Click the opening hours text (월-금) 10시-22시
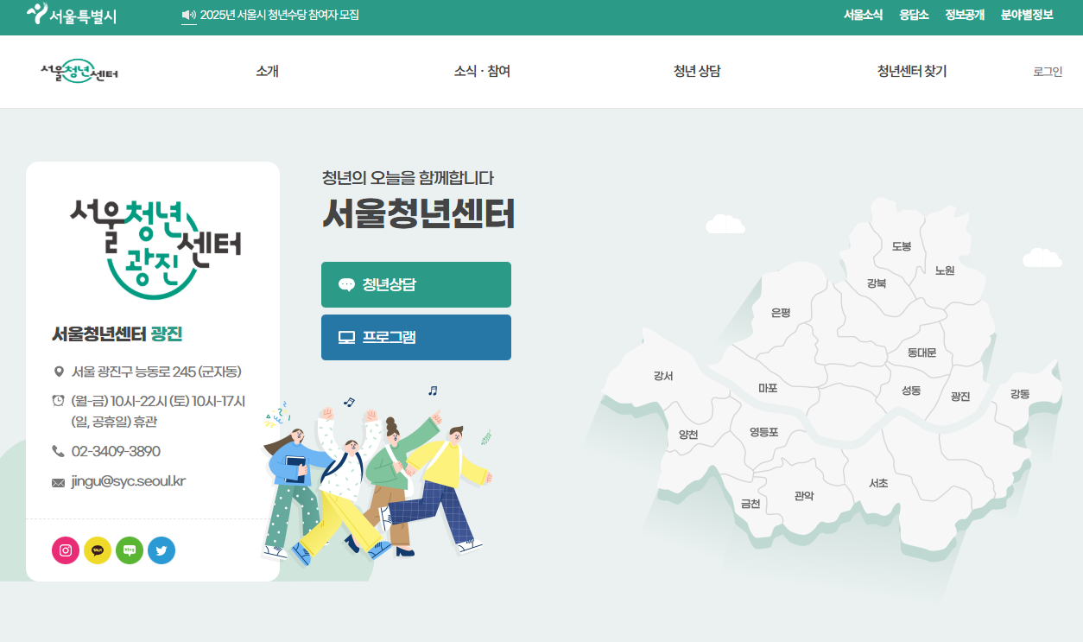Viewport: 1083px width, 642px height. click(119, 401)
